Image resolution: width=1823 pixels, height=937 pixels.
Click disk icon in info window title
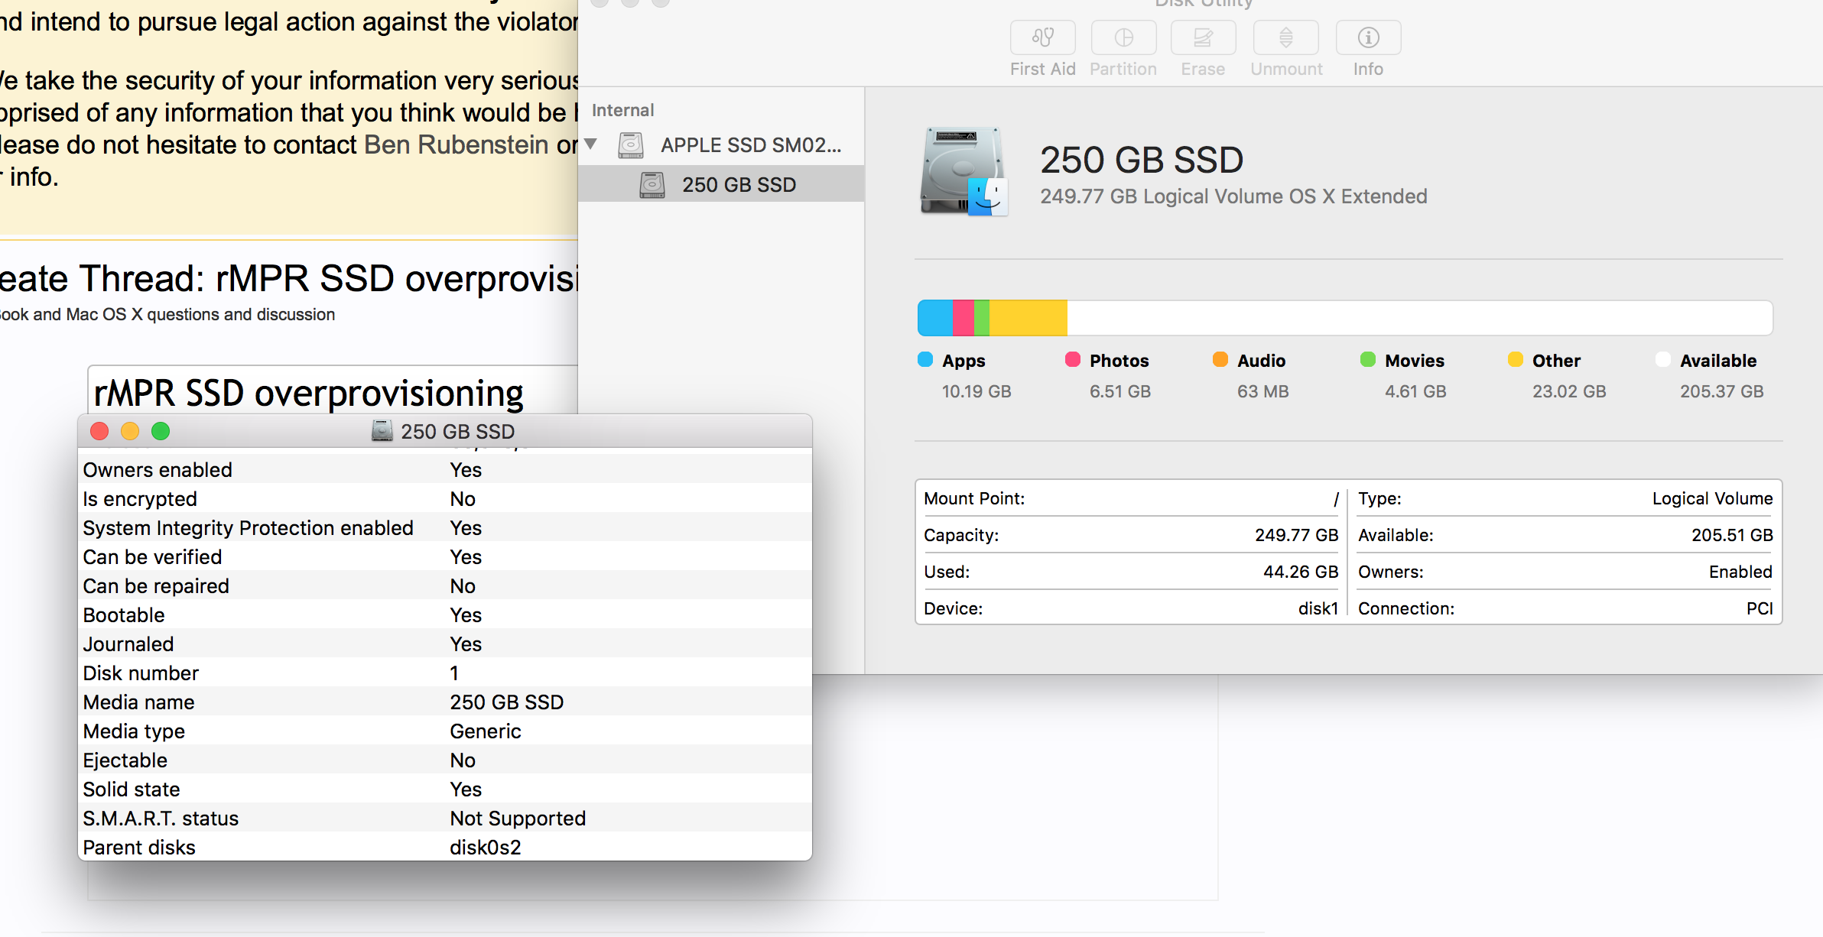tap(382, 431)
